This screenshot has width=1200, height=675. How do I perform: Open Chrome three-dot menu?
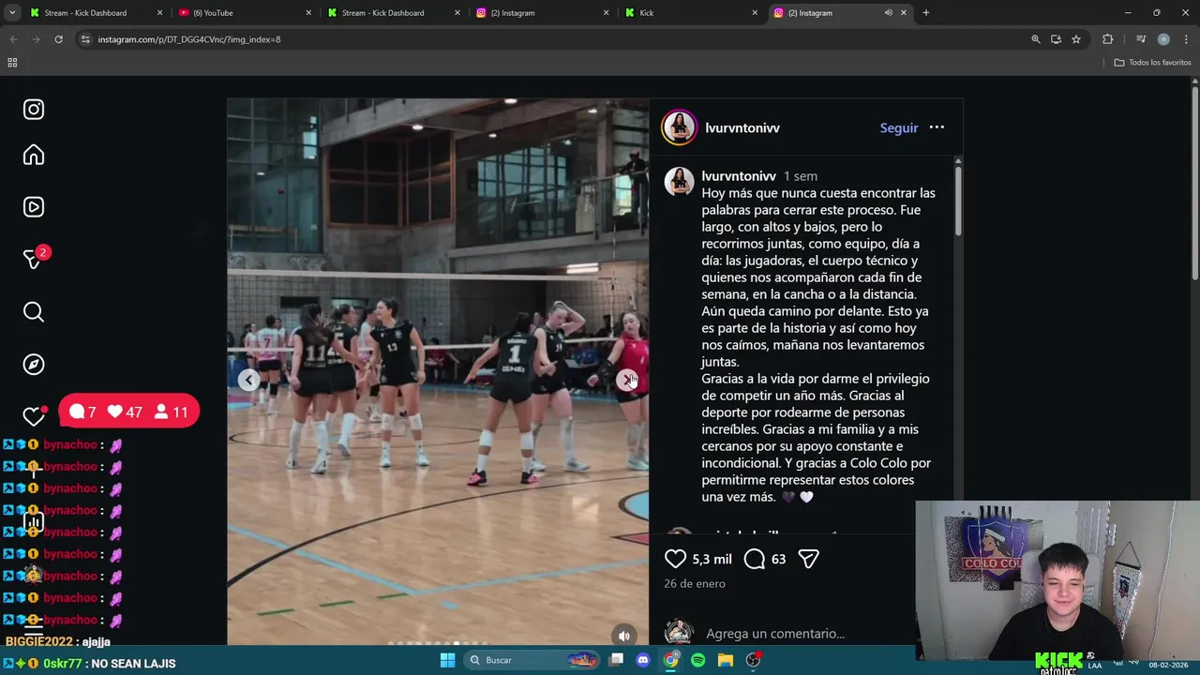point(1186,39)
